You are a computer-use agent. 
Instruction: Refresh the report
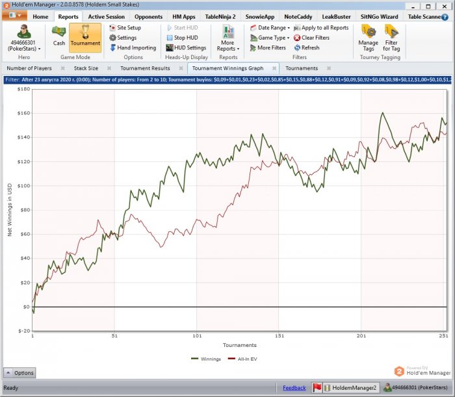(307, 47)
